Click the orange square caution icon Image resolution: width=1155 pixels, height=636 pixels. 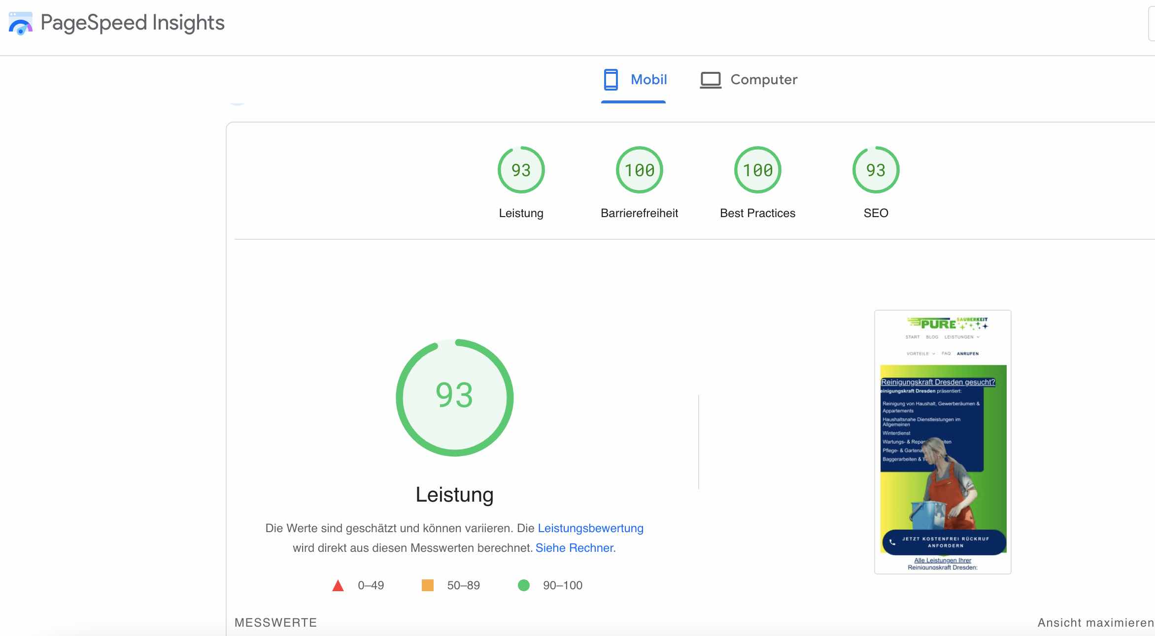coord(429,585)
